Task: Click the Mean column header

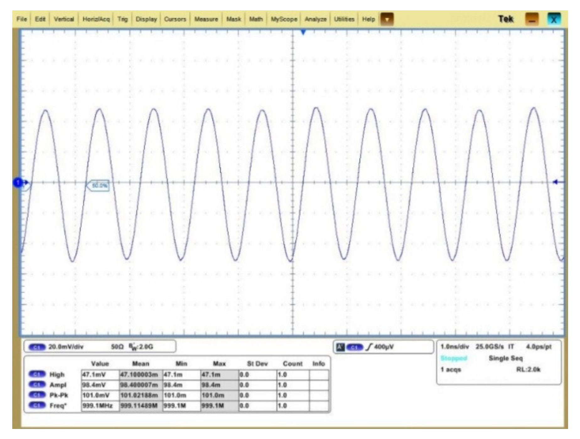Action: pyautogui.click(x=141, y=364)
